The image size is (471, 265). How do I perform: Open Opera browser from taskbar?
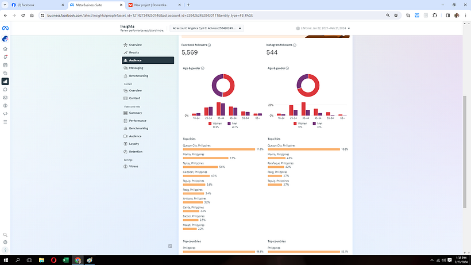point(53,260)
